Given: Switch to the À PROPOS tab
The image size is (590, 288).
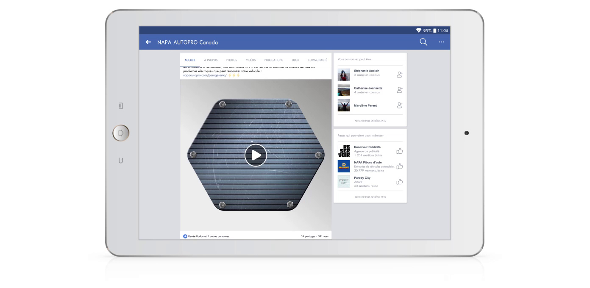Looking at the screenshot, I should 211,60.
